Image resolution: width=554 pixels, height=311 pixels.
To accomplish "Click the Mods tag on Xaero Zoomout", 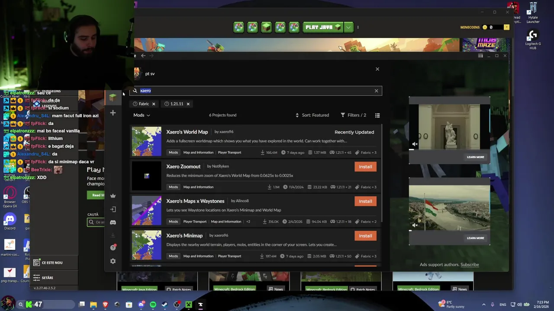I will click(x=173, y=187).
